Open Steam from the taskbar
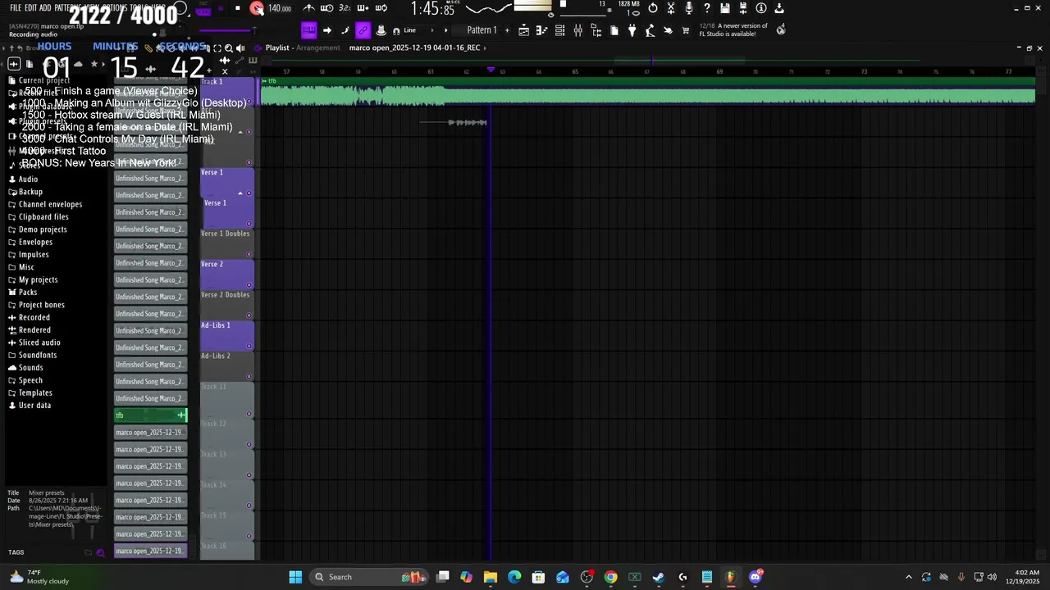The width and height of the screenshot is (1050, 590). 659,577
